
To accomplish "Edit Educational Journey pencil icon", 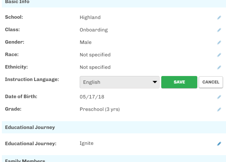I will point(219,144).
